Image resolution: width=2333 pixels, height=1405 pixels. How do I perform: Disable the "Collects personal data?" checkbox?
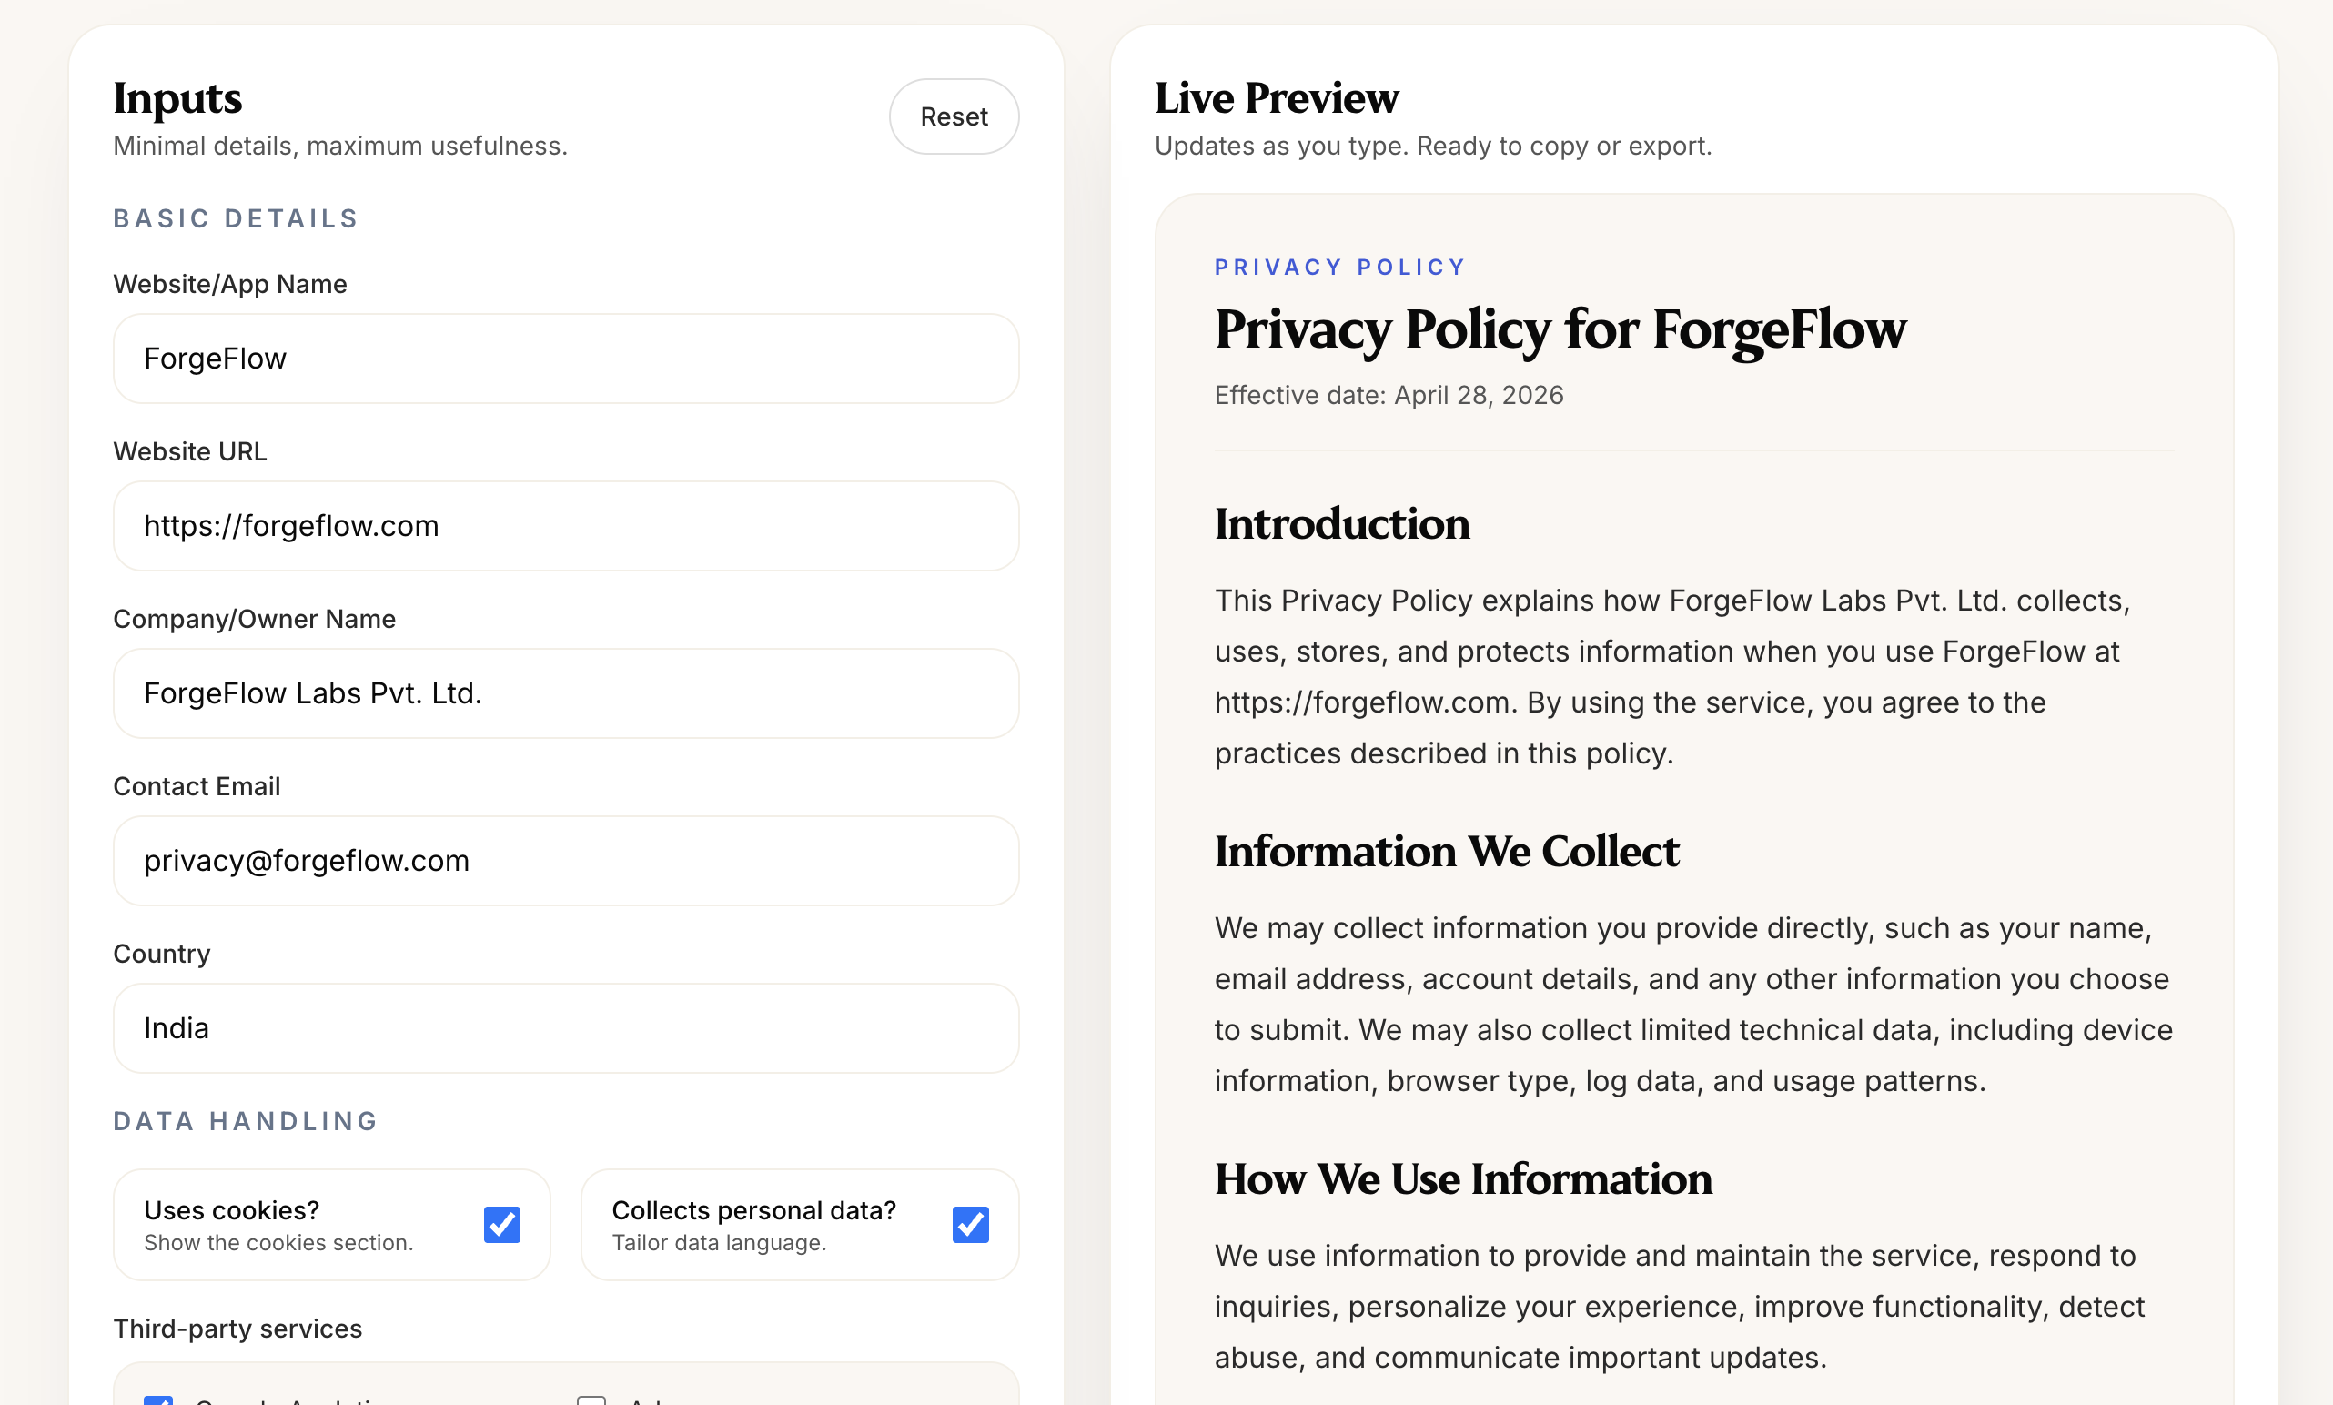969,1223
